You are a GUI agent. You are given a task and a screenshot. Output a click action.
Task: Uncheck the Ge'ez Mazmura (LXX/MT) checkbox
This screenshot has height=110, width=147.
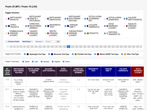click(x=105, y=26)
